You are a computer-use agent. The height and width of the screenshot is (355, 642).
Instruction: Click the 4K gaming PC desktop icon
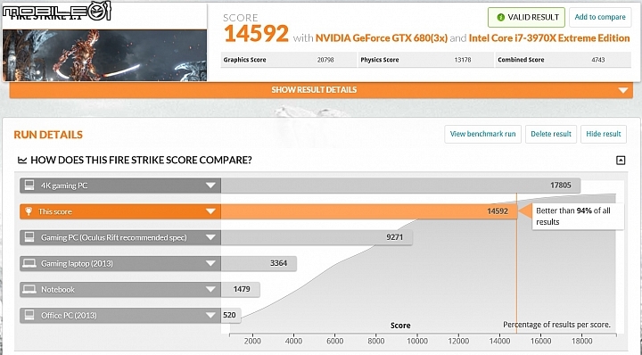pos(29,185)
